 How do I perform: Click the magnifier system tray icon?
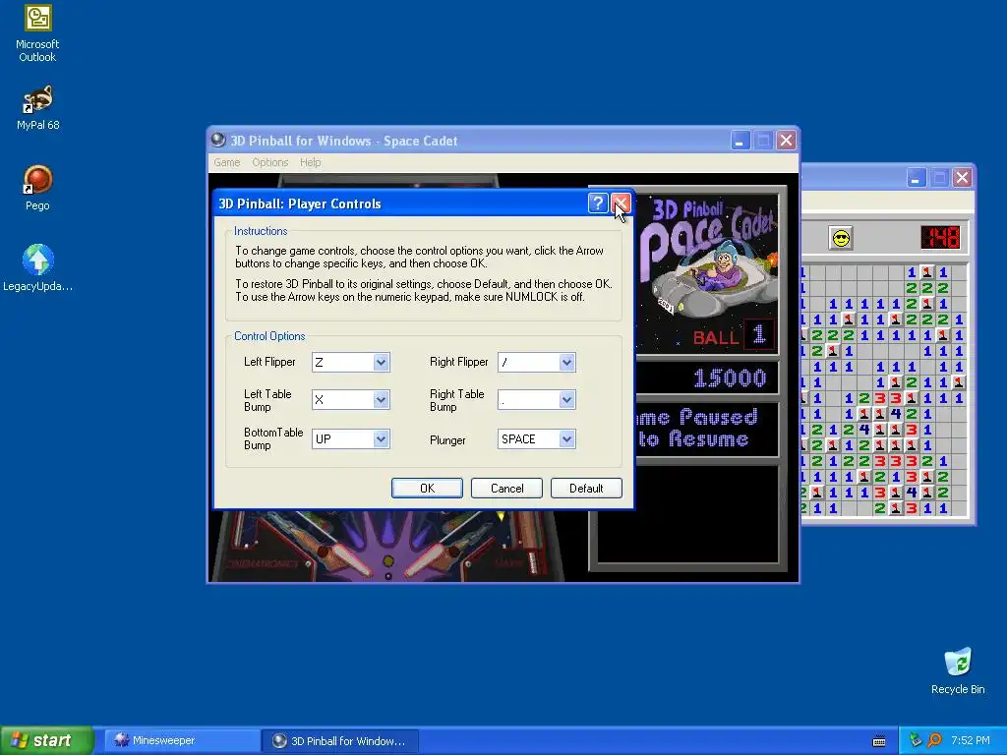934,740
